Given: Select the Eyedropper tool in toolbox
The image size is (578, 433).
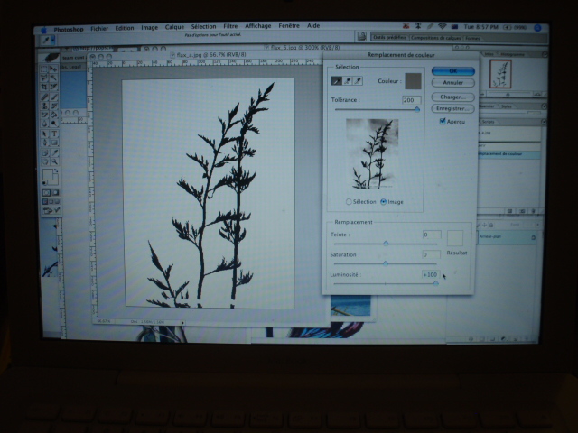Looking at the screenshot, I should coord(54,152).
